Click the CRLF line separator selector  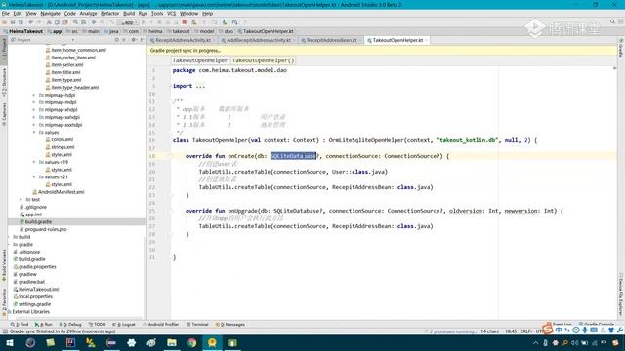coord(525,331)
